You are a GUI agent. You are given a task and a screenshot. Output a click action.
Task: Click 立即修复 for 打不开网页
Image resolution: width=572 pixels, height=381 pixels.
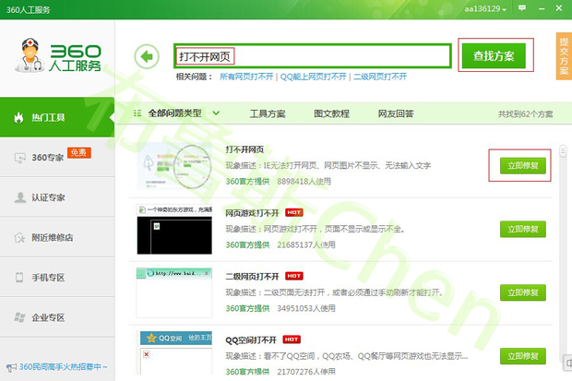tap(523, 166)
